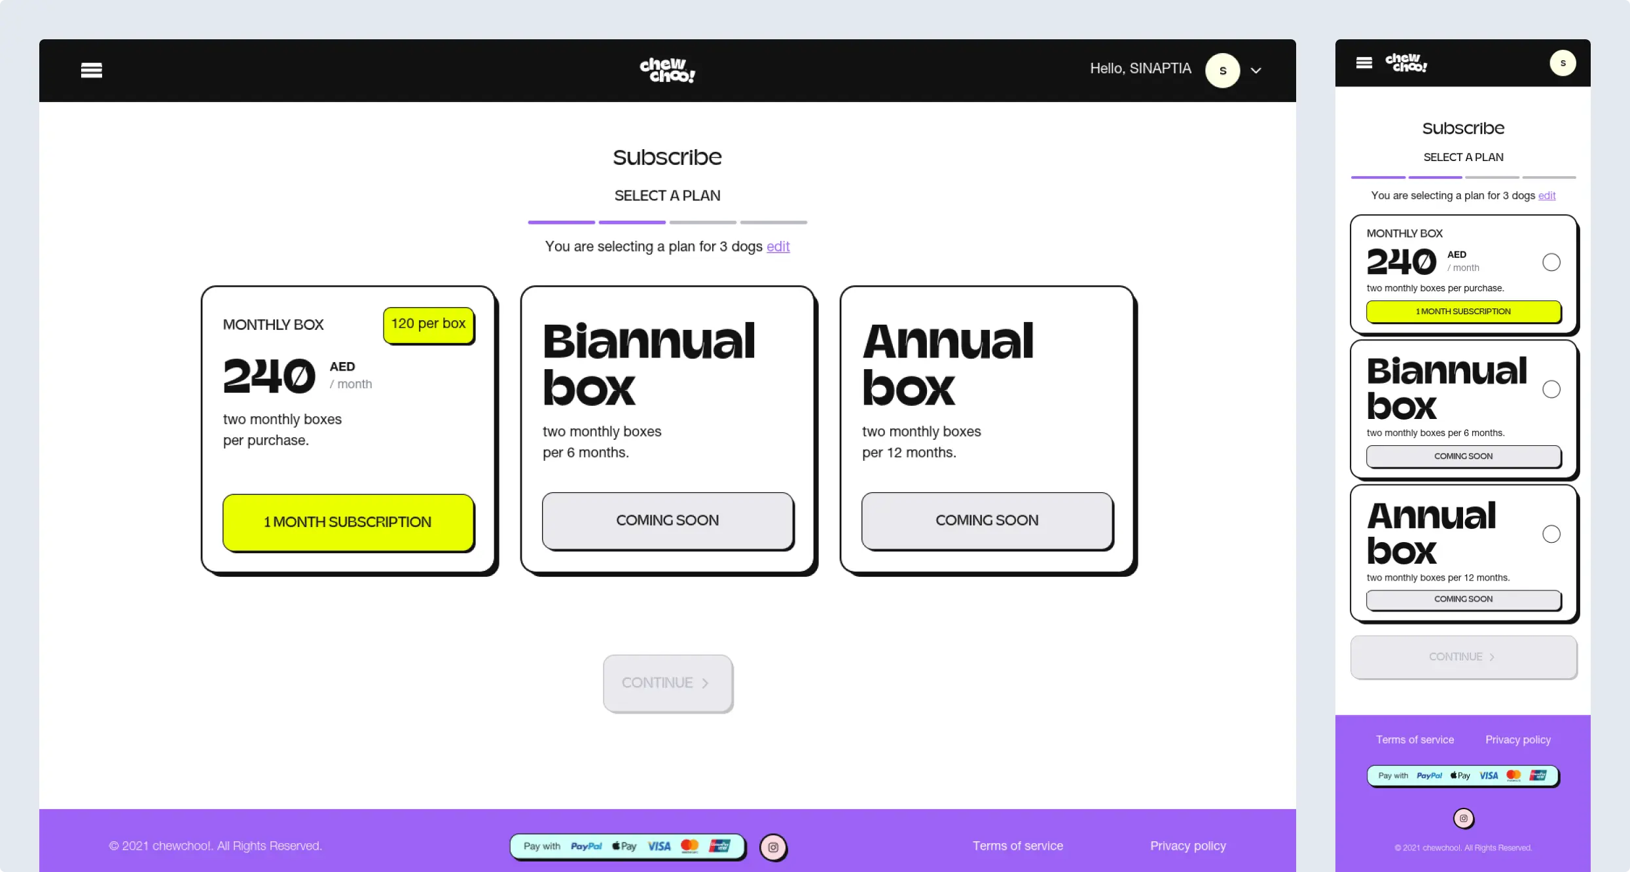Select the Annual box radio button on mobile
Screen dimensions: 1630x872
(1551, 534)
